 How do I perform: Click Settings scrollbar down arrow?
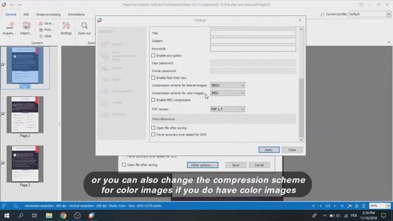point(302,140)
